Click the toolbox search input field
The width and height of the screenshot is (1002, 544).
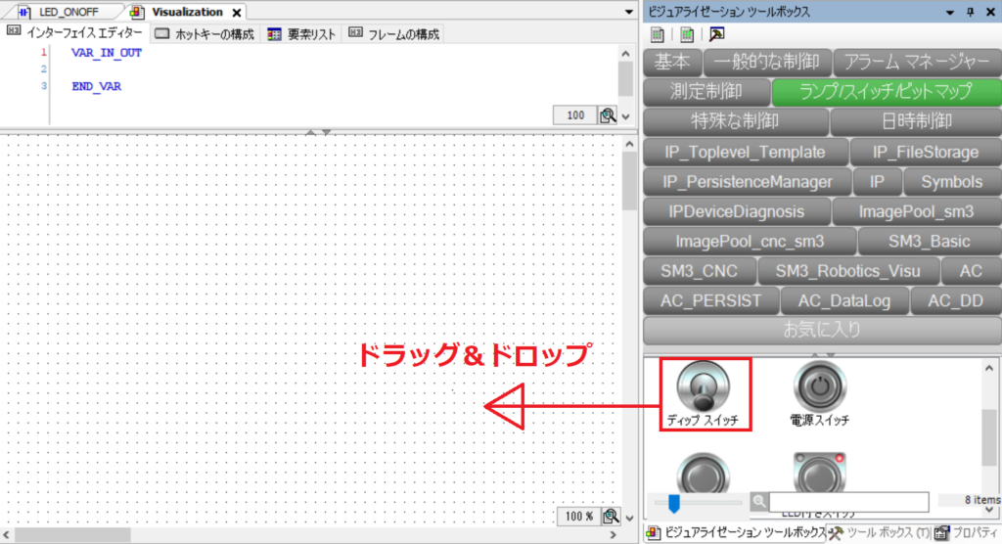[x=847, y=502]
